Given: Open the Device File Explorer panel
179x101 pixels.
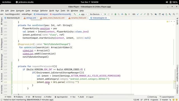Looking at the screenshot, I should [177, 73].
